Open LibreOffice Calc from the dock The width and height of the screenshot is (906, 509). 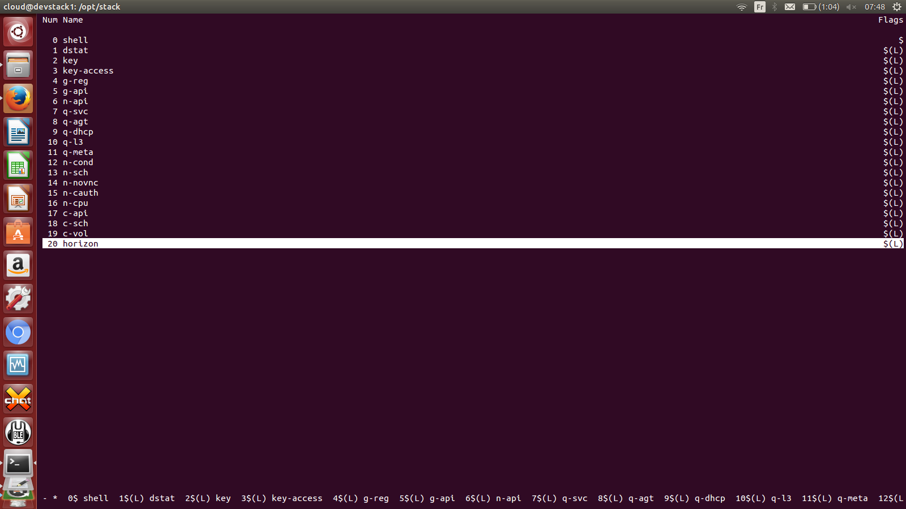(x=18, y=166)
